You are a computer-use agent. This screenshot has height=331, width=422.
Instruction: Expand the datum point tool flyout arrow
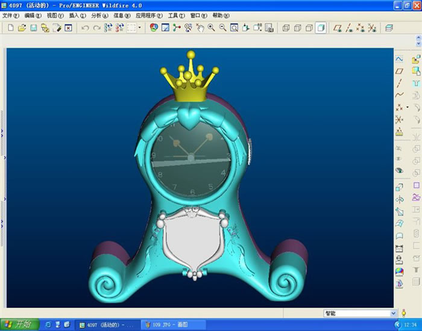coord(406,108)
